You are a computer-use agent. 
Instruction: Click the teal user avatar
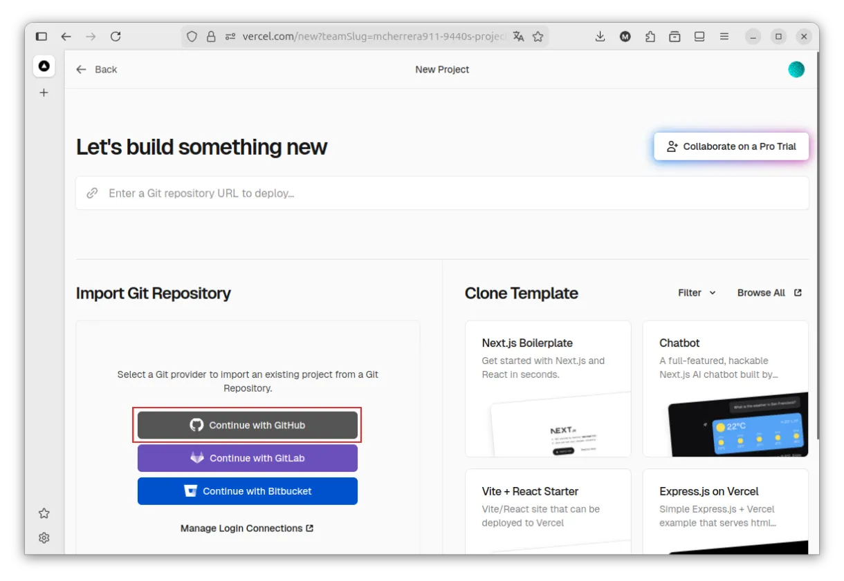pyautogui.click(x=796, y=69)
